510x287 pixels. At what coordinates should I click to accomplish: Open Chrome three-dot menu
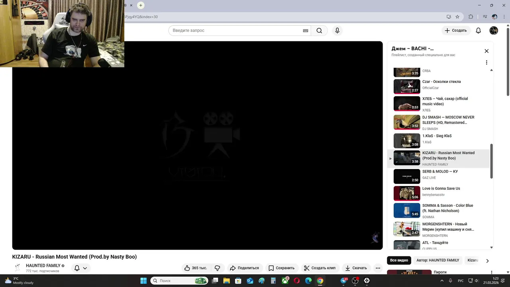pyautogui.click(x=504, y=17)
